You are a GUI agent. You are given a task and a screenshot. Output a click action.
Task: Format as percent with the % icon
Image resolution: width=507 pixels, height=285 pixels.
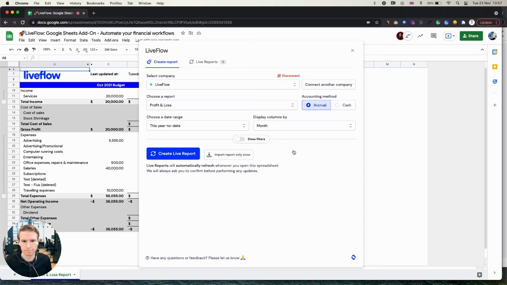[x=70, y=49]
